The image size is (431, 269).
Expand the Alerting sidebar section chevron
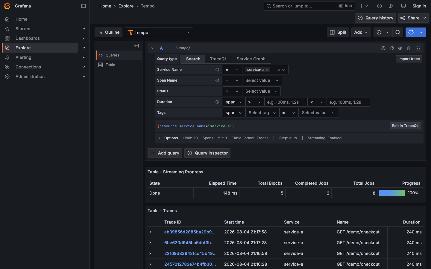coord(84,57)
